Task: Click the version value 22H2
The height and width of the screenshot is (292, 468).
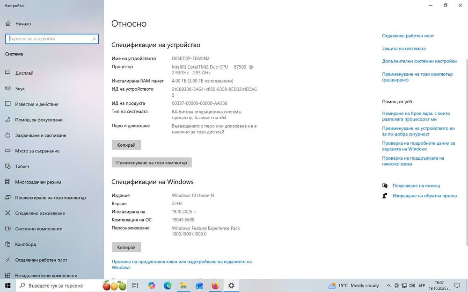Action: tap(177, 204)
